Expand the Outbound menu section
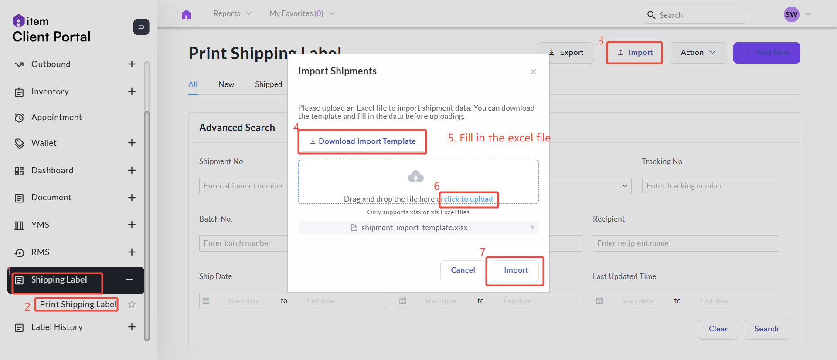The image size is (837, 360). [132, 64]
